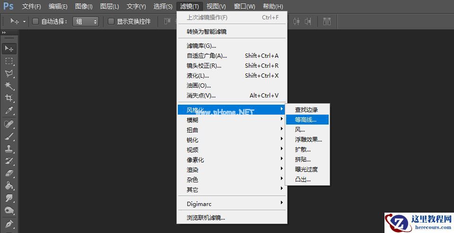Screen dimensions: 454x233
Task: Enable the 自动选择 checkbox
Action: click(x=35, y=21)
